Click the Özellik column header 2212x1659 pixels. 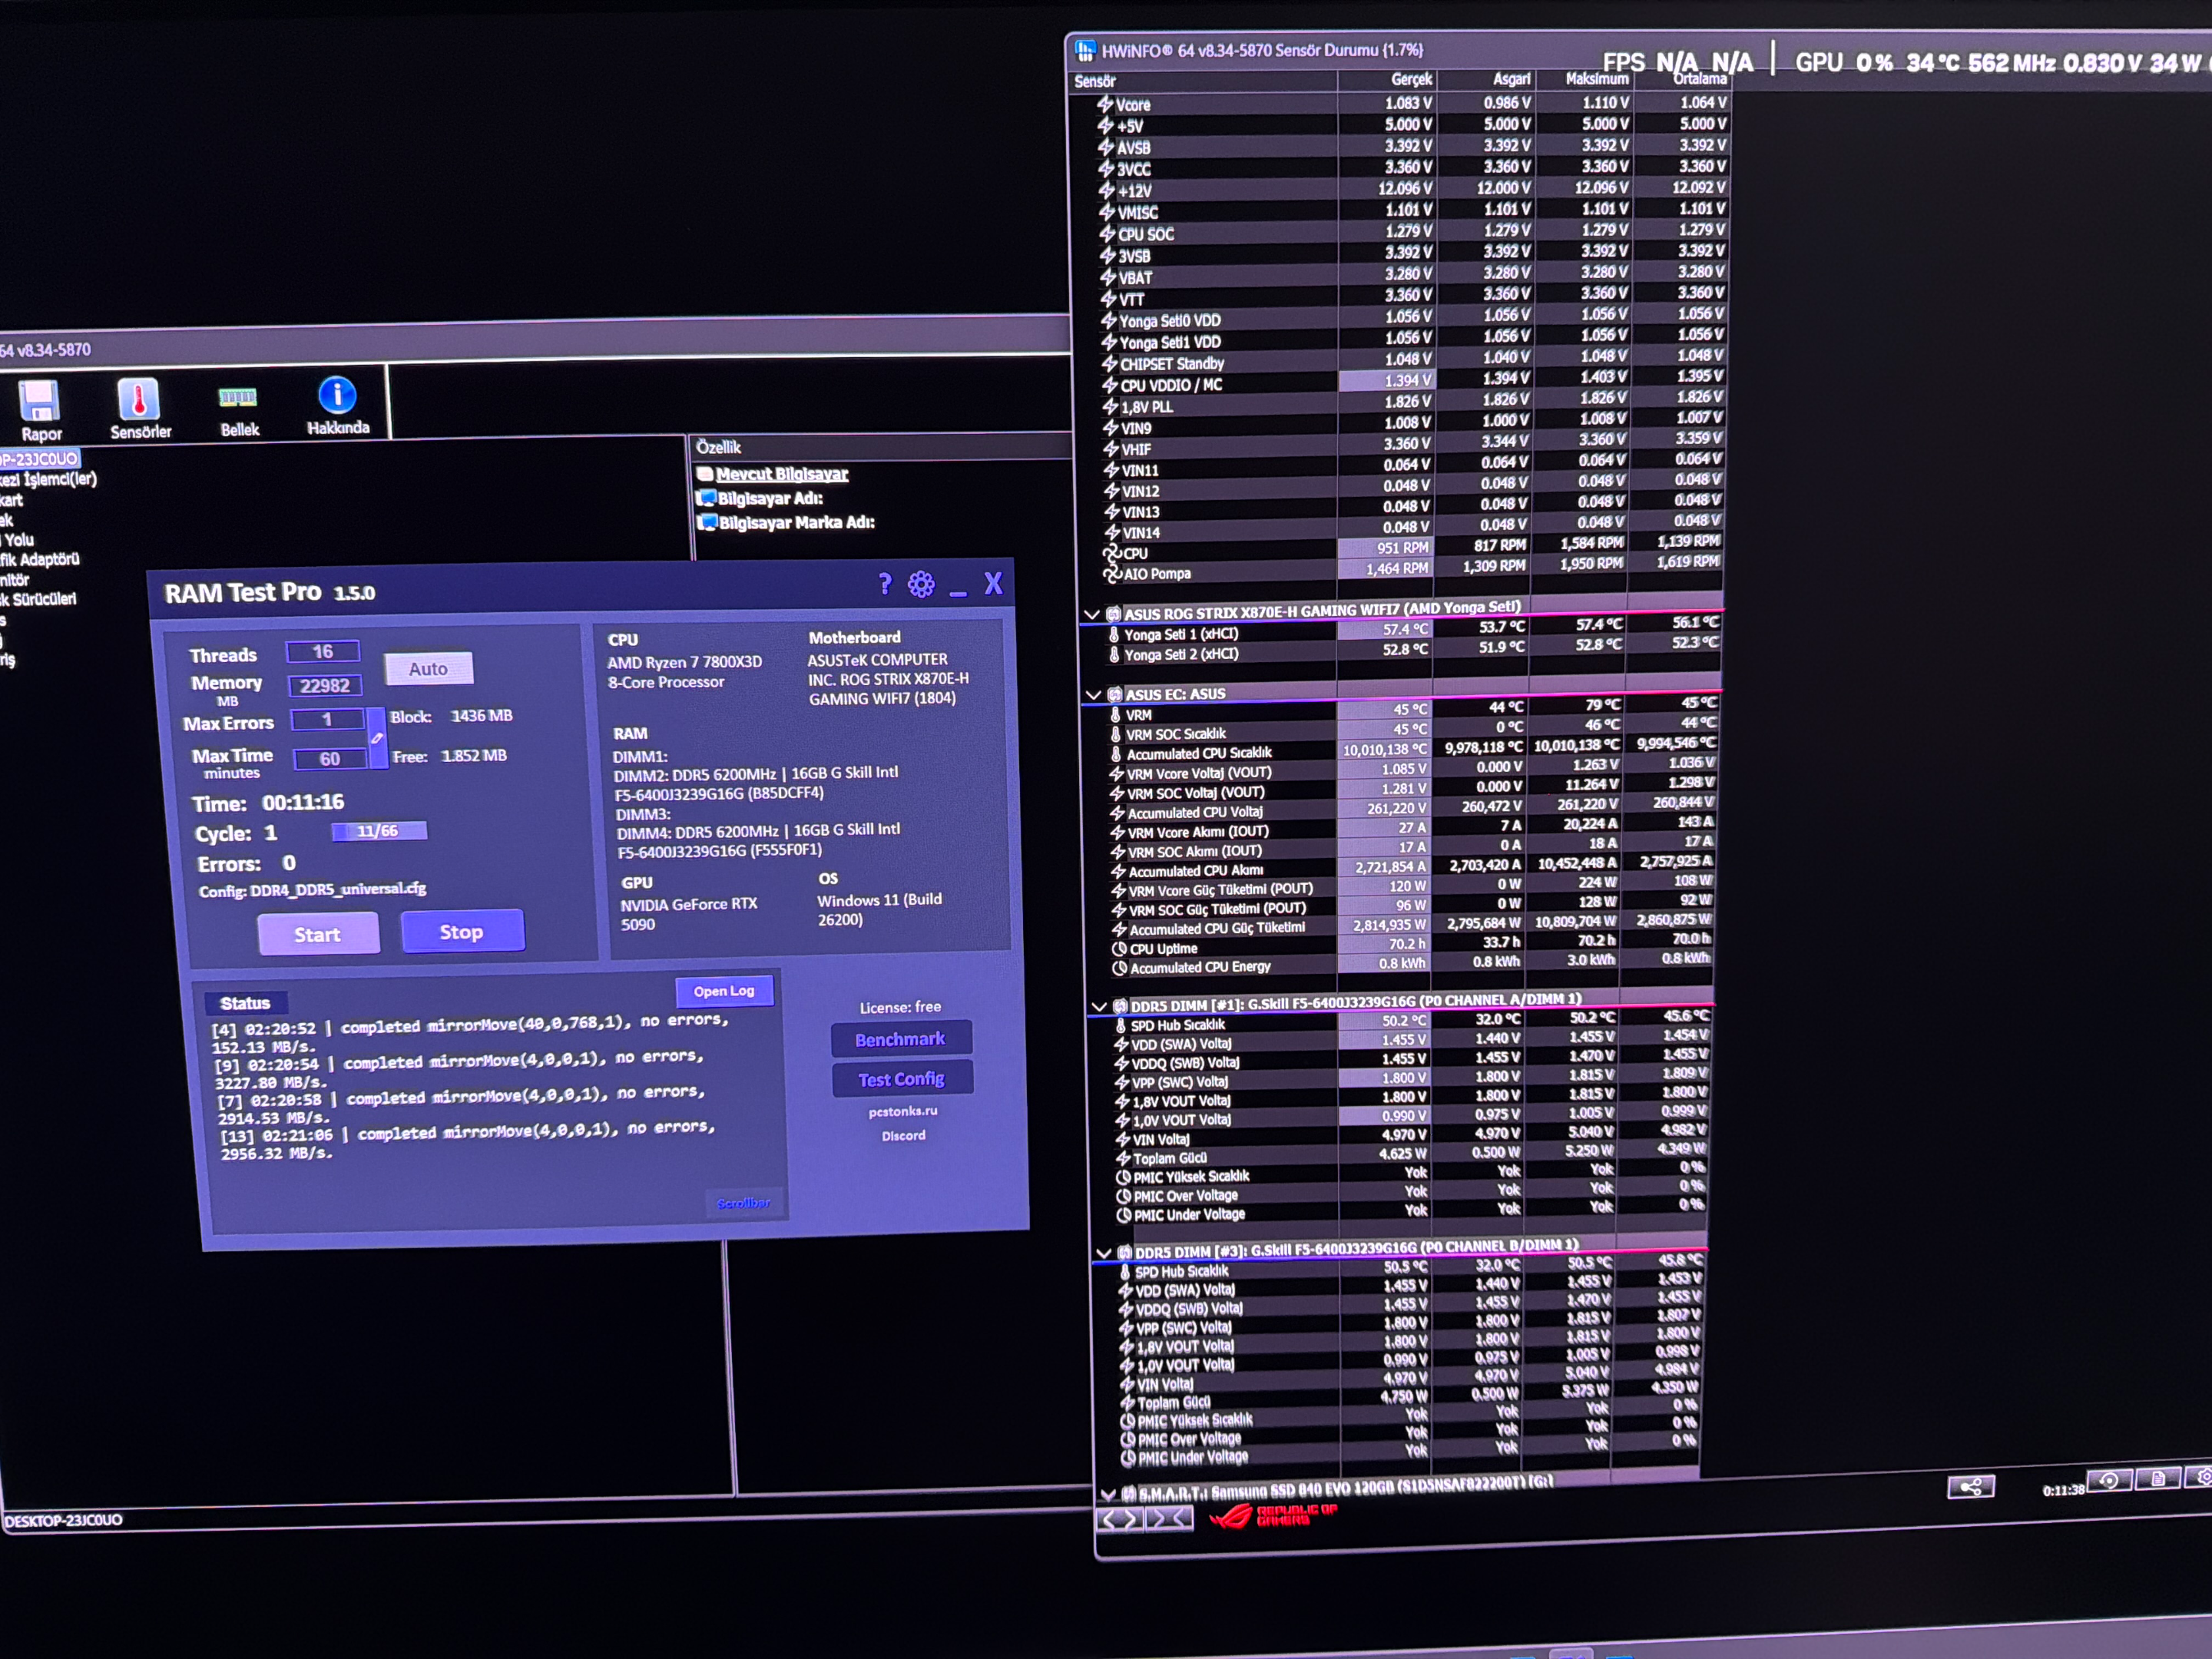pos(880,446)
